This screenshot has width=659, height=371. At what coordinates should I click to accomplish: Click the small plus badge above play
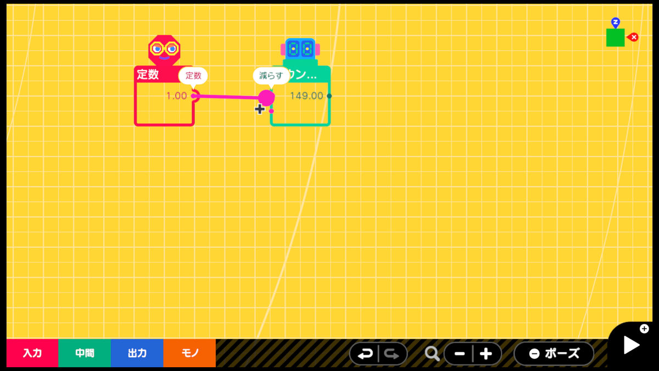coord(644,329)
